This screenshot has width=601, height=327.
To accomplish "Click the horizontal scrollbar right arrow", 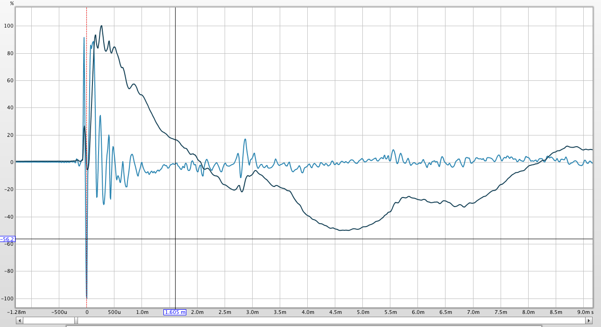I will click(x=589, y=320).
